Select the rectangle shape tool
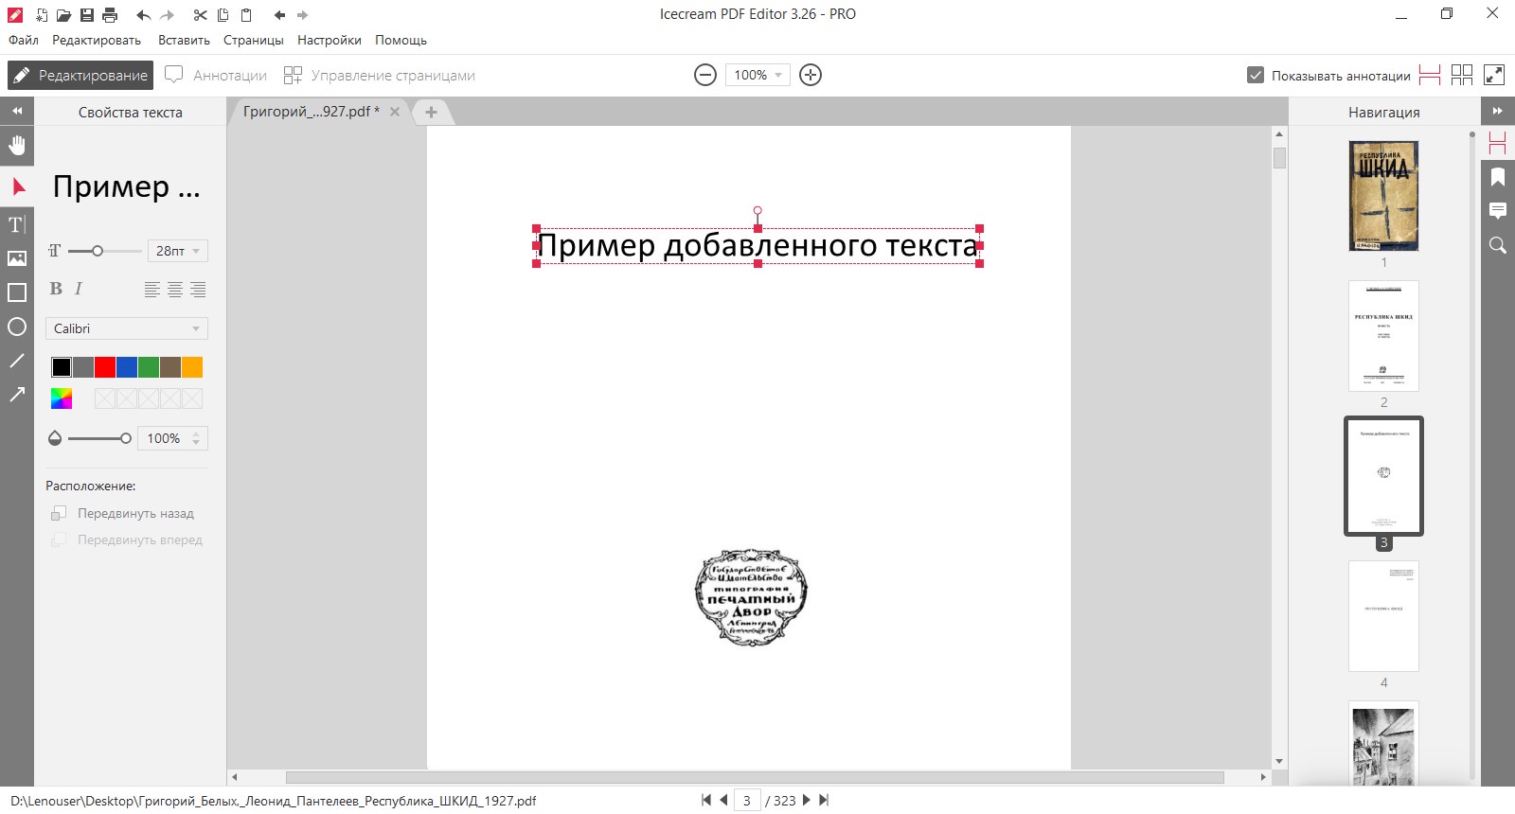Screen dimensions: 1515x814 [x=17, y=292]
